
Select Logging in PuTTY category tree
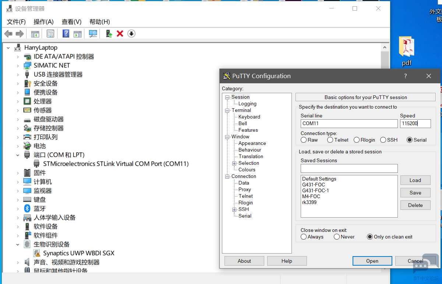pyautogui.click(x=247, y=103)
